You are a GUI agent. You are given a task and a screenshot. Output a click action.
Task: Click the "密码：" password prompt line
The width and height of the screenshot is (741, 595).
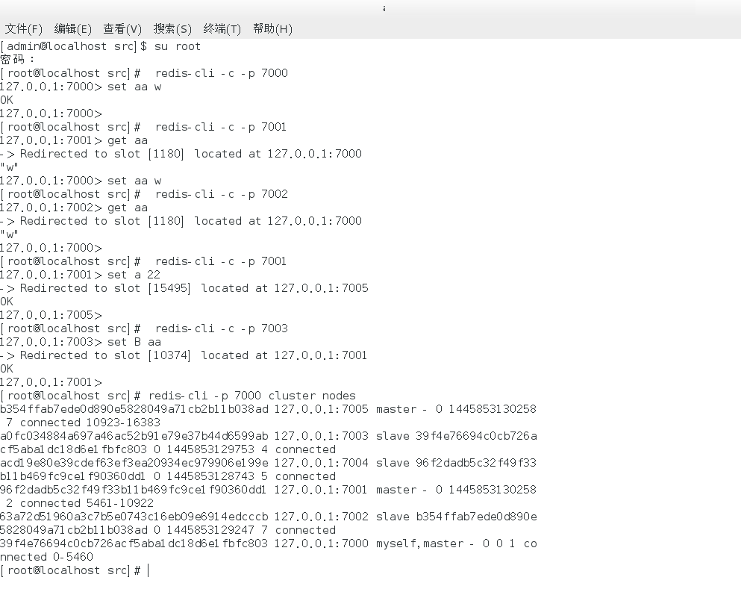coord(17,60)
